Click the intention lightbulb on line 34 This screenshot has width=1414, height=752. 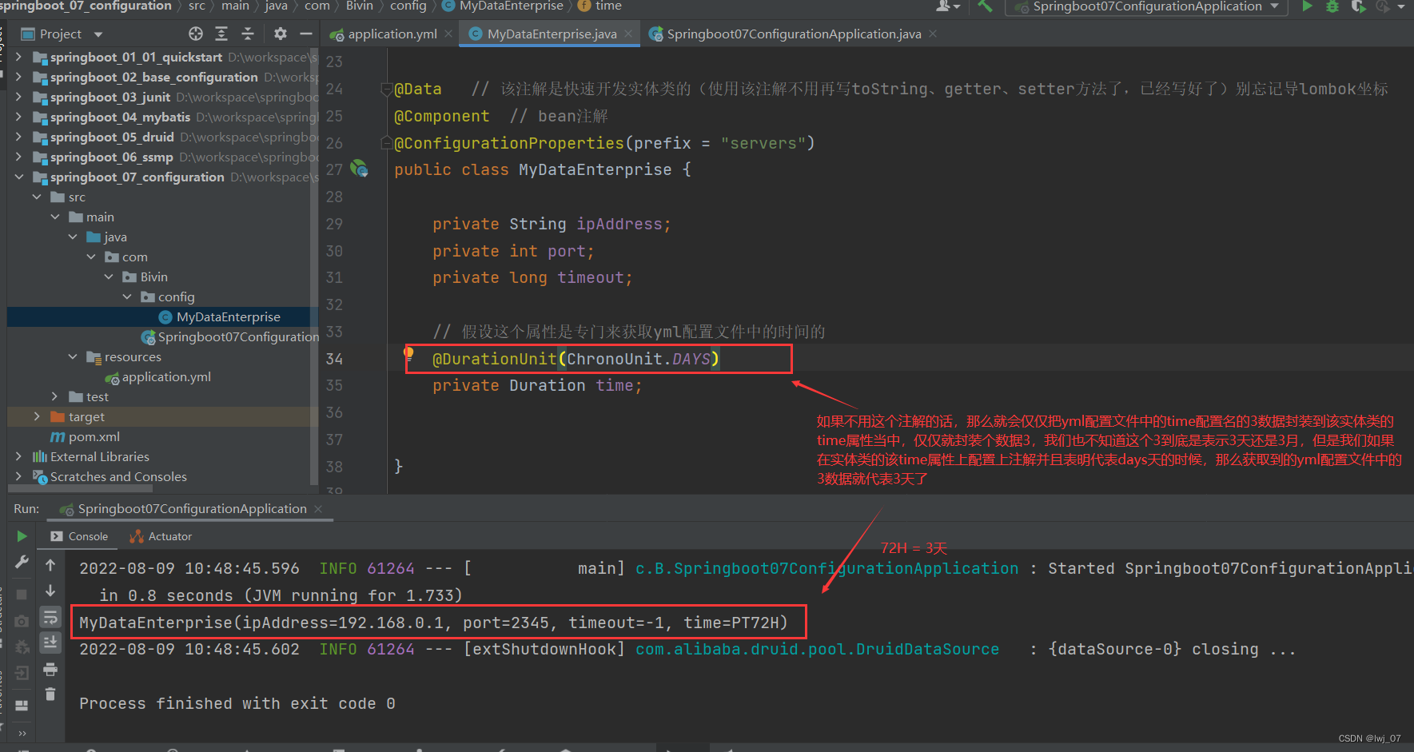[x=409, y=352]
